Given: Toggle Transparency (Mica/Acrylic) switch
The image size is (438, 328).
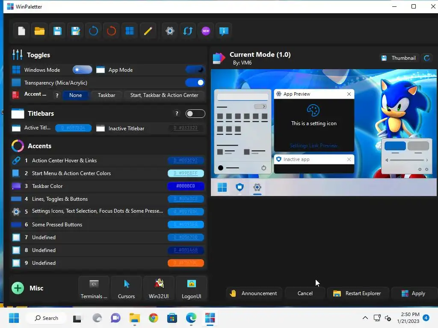Looking at the screenshot, I should (x=195, y=82).
